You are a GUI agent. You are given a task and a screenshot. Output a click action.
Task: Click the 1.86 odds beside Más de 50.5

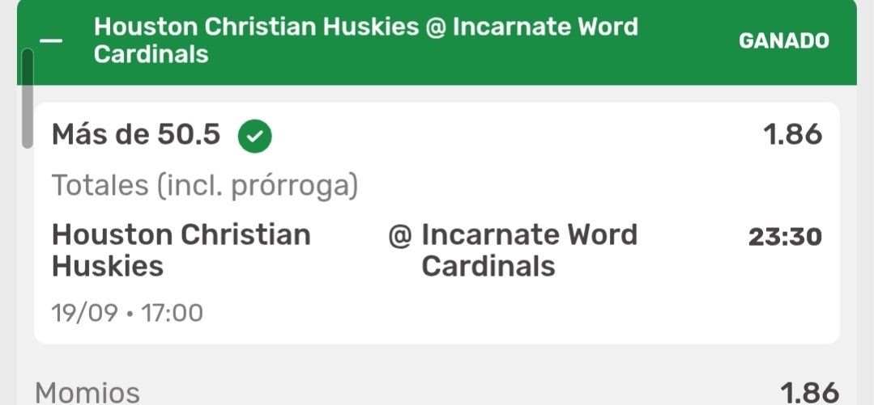793,135
